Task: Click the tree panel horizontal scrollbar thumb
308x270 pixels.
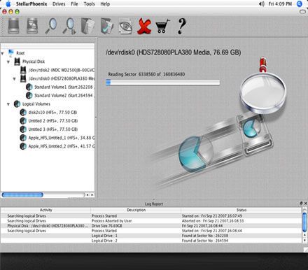Action: pyautogui.click(x=22, y=194)
